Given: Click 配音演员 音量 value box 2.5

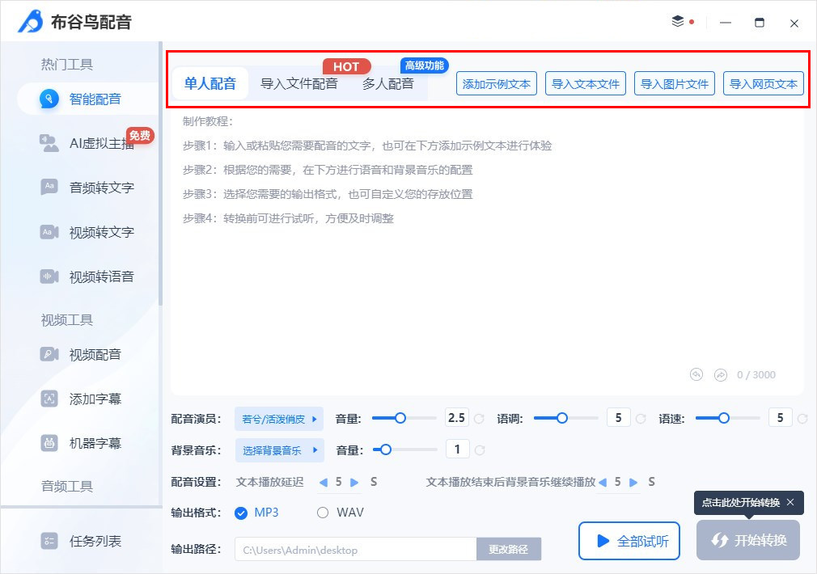Looking at the screenshot, I should click(x=457, y=418).
